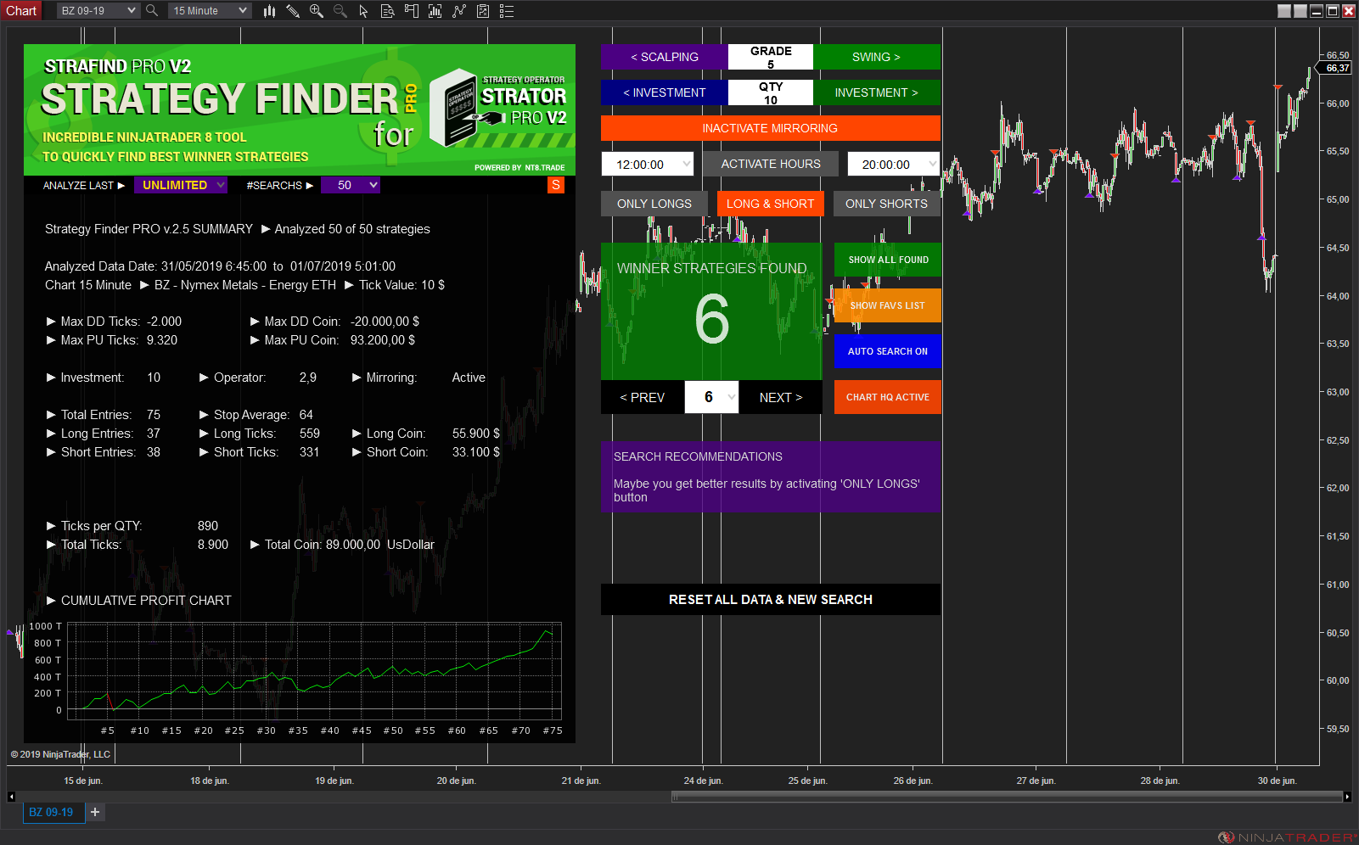The width and height of the screenshot is (1359, 845).
Task: Open the Strategies icon
Action: click(483, 11)
